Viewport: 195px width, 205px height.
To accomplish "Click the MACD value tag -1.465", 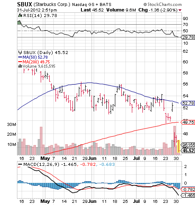I will pos(188,196).
